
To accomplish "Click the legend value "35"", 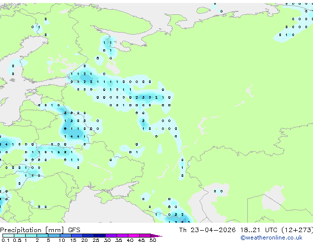I will (118, 240).
